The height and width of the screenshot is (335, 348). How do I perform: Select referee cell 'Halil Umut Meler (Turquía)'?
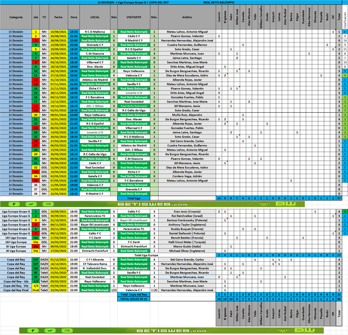(x=187, y=242)
